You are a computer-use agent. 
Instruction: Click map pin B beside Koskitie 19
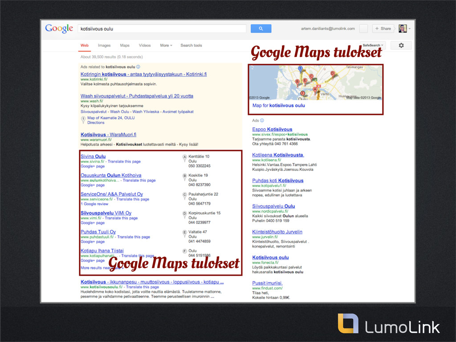tap(184, 177)
